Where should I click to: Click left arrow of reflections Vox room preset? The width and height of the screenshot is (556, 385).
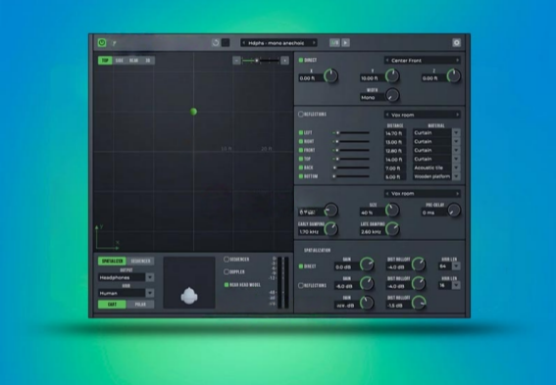click(387, 116)
